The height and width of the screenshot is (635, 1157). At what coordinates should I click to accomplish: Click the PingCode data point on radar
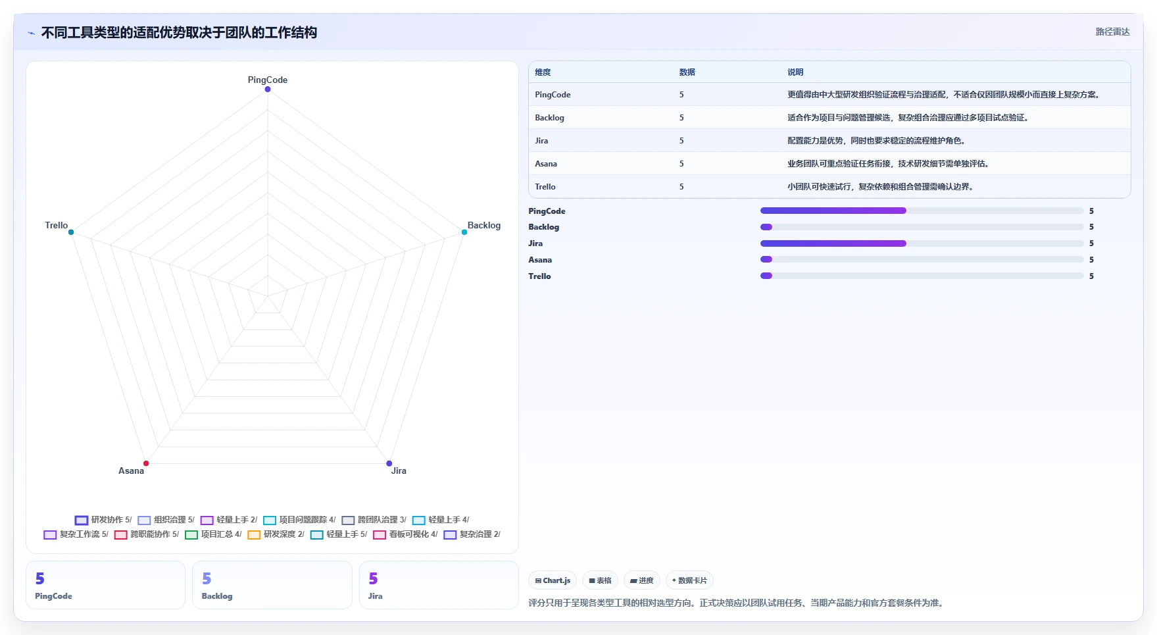268,89
